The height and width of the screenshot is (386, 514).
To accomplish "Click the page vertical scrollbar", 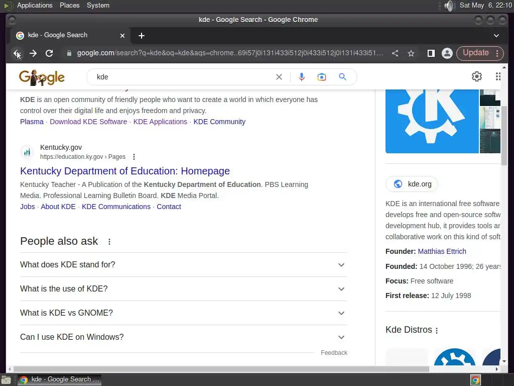I will click(504, 135).
